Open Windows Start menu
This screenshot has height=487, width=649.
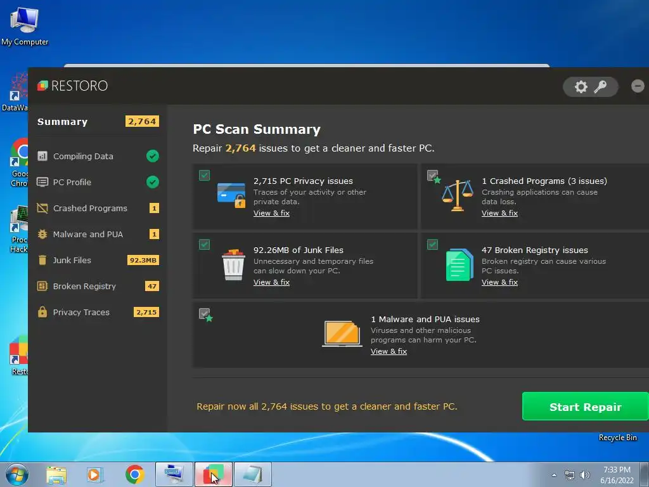point(17,474)
